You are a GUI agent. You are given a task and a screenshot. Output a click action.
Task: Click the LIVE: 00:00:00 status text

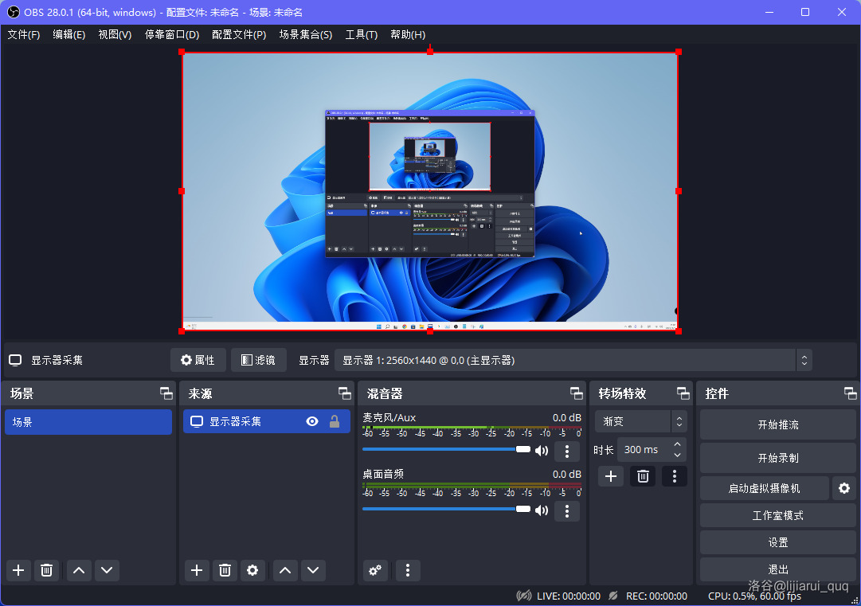(569, 596)
